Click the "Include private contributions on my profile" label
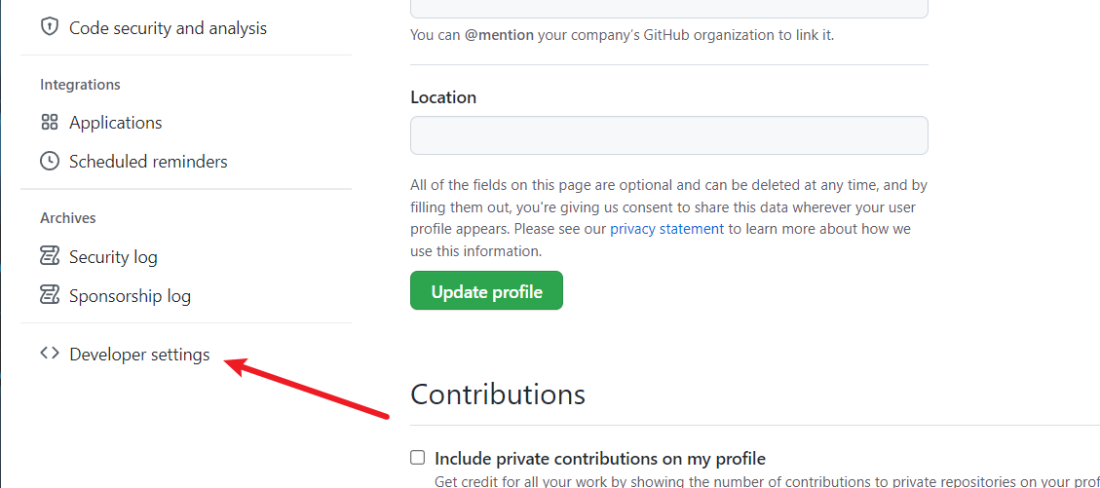The image size is (1100, 488). pyautogui.click(x=600, y=459)
